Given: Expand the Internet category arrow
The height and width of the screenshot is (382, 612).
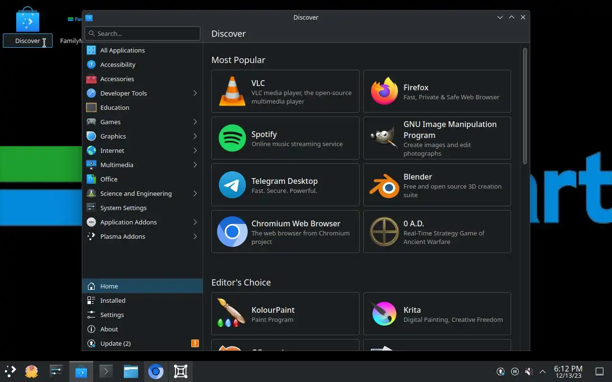Looking at the screenshot, I should click(x=195, y=150).
